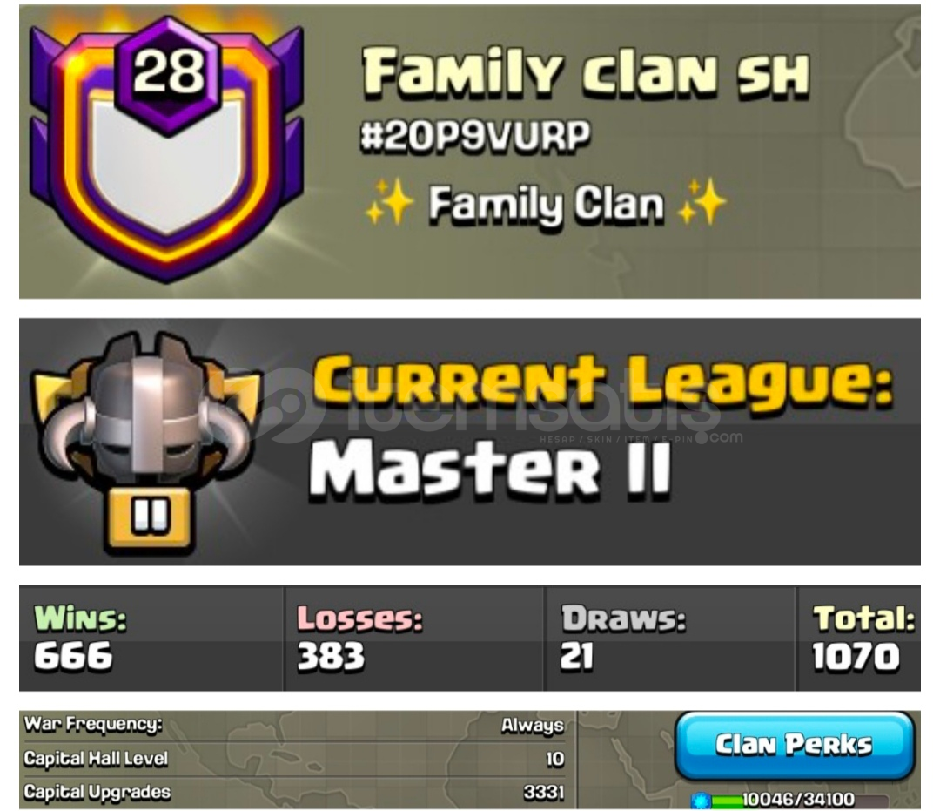Click the Wins 666 stat cell
This screenshot has width=940, height=811.
151,639
